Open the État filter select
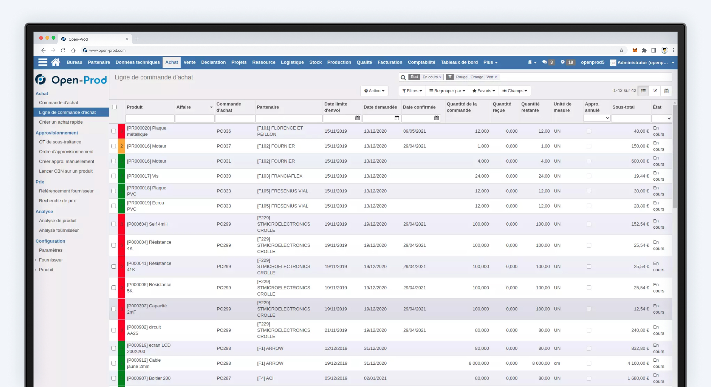Viewport: 711px width, 387px height. 661,118
